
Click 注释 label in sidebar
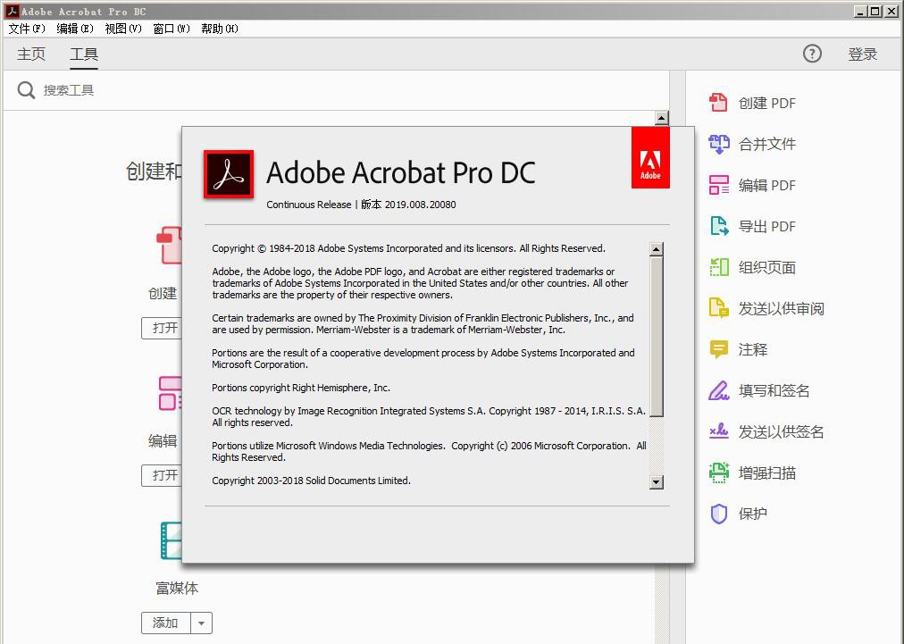click(x=753, y=349)
